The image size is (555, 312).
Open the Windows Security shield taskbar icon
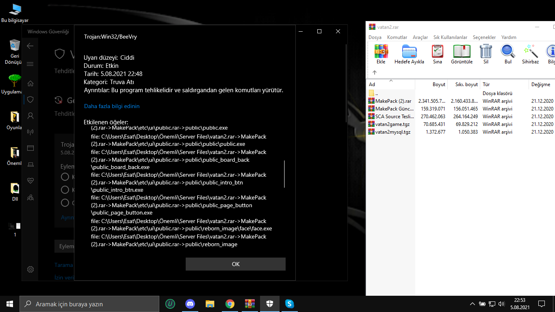pos(269,304)
